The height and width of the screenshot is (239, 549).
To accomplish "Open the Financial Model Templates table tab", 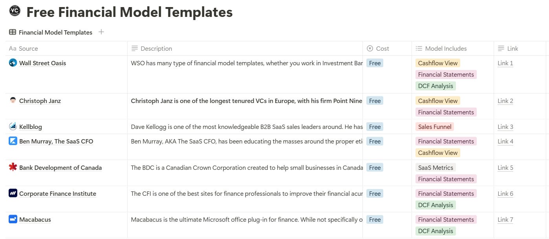I will coord(51,33).
